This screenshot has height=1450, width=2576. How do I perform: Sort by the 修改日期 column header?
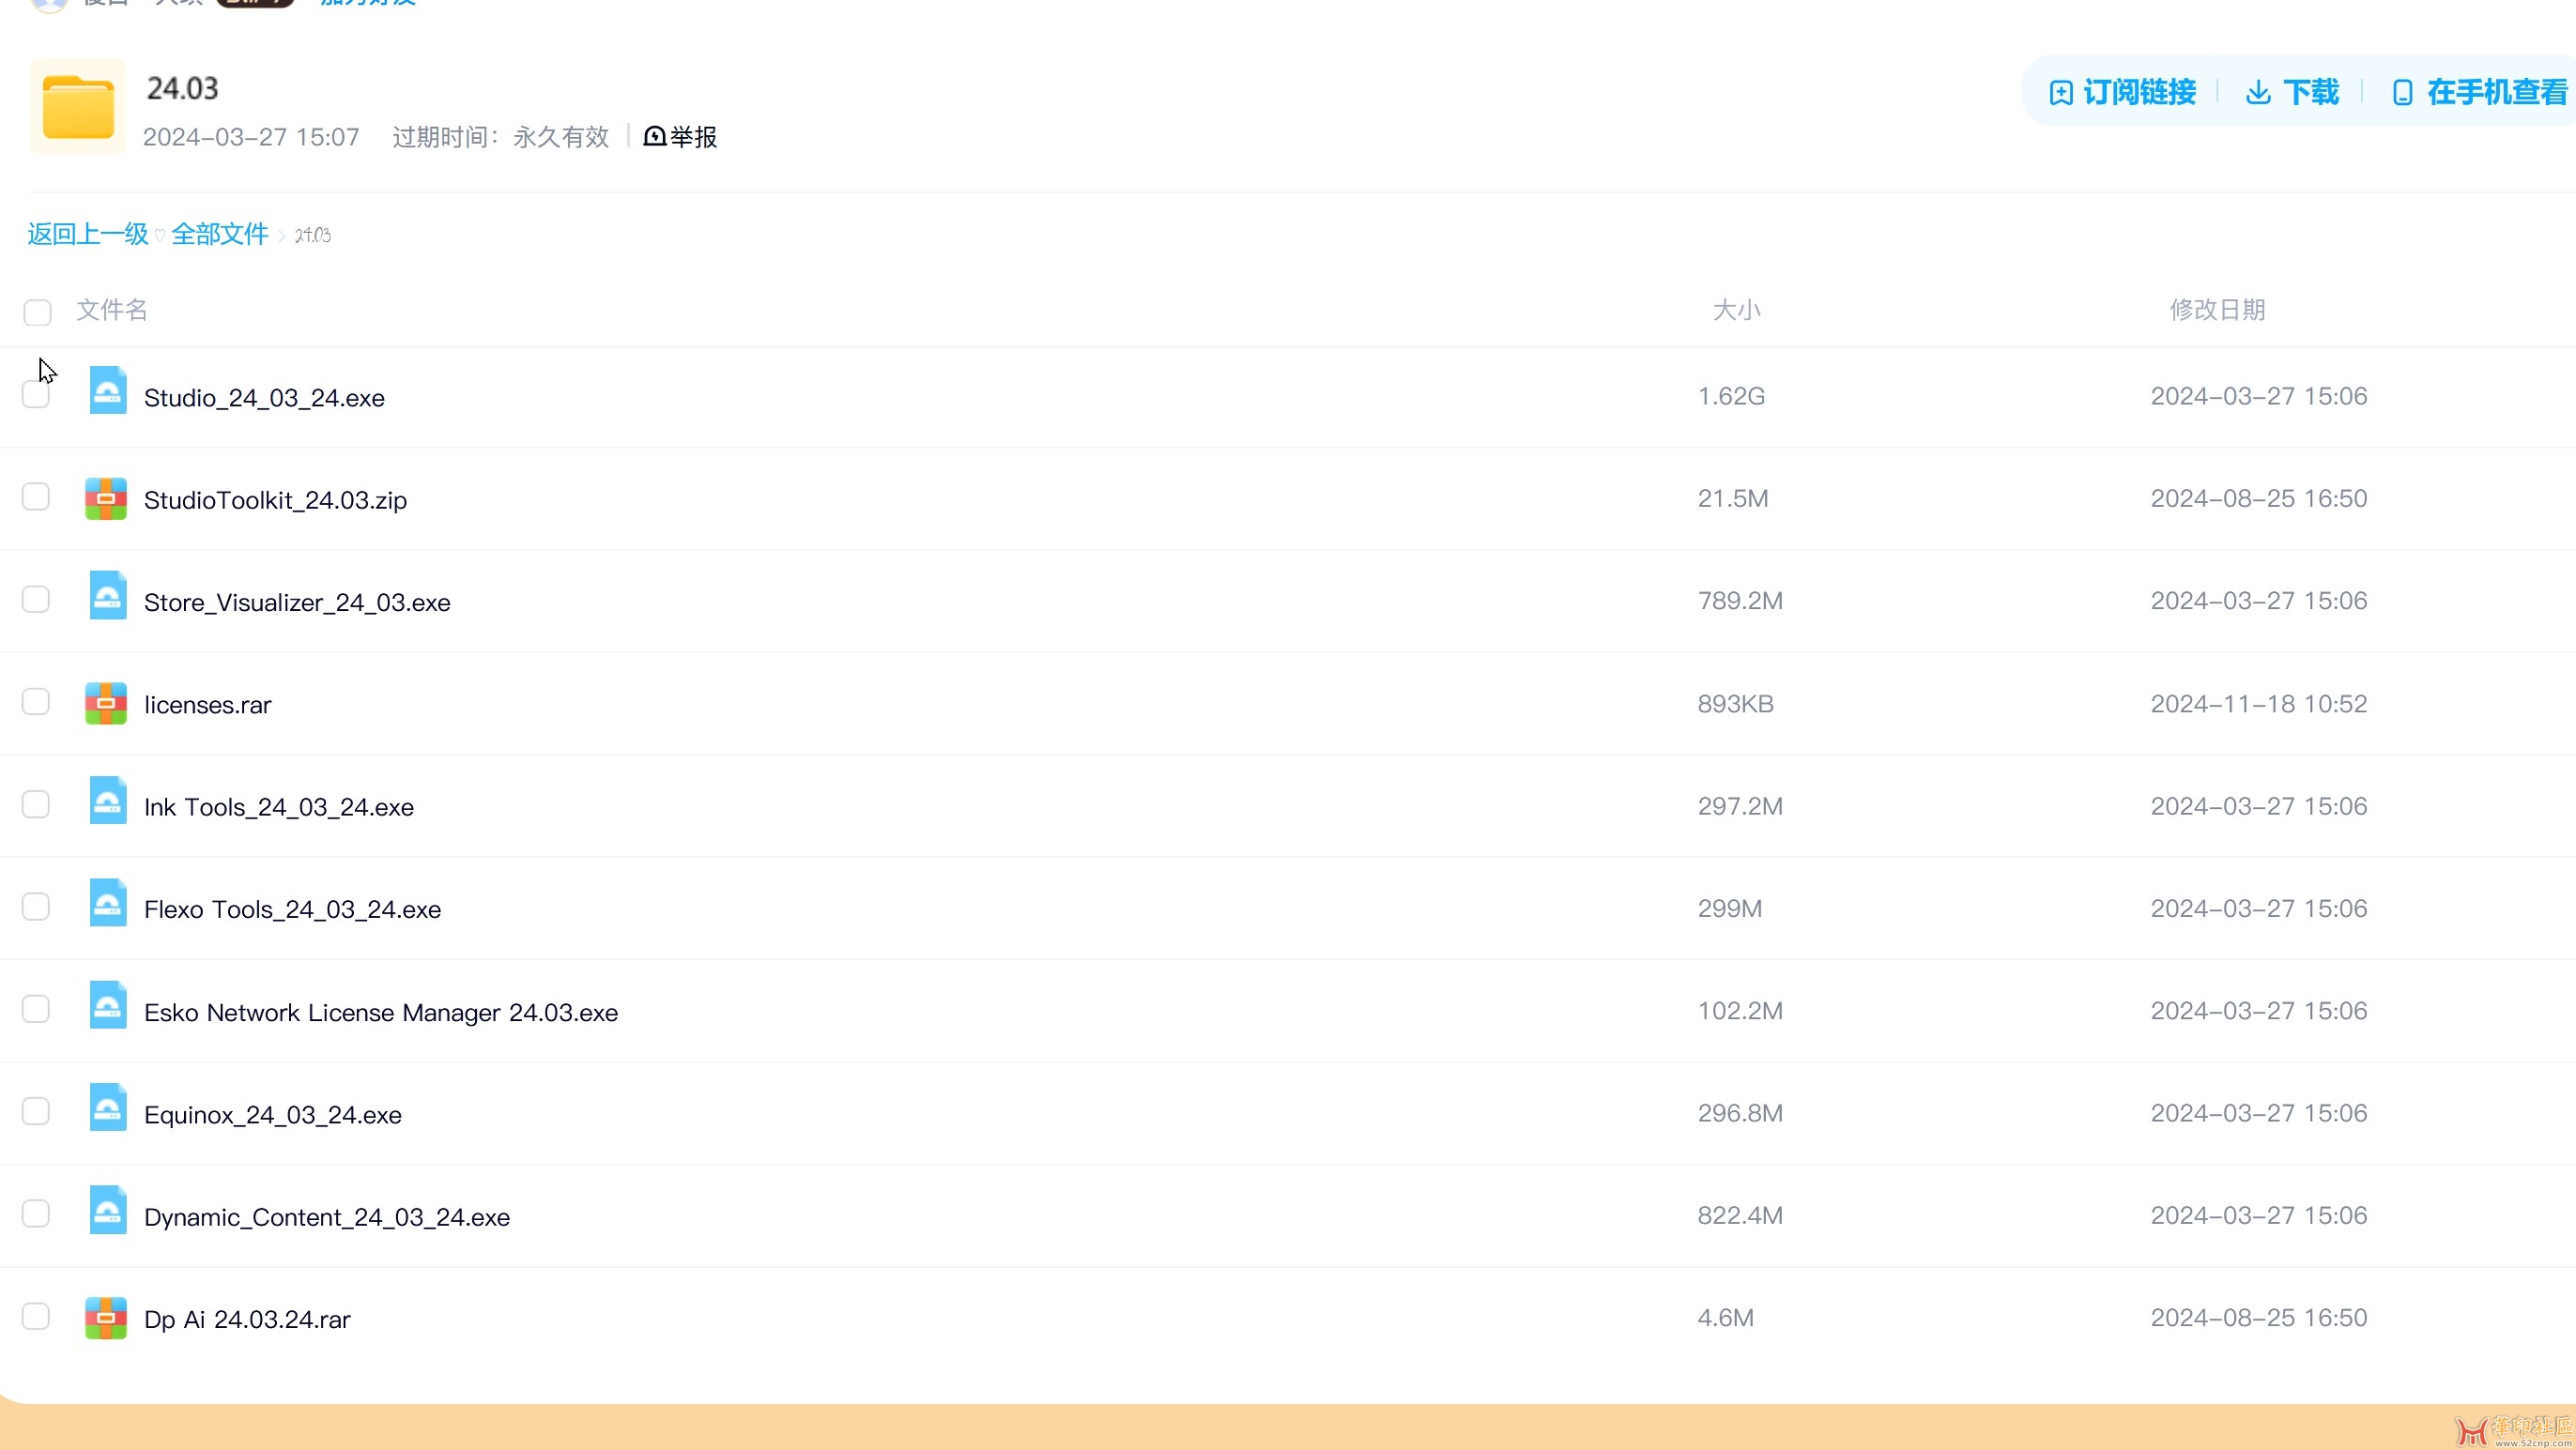2217,310
